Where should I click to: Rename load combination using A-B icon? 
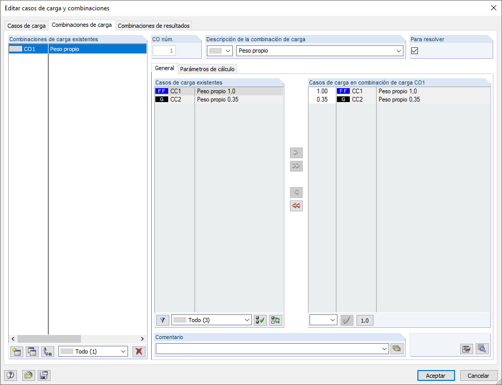tap(47, 351)
